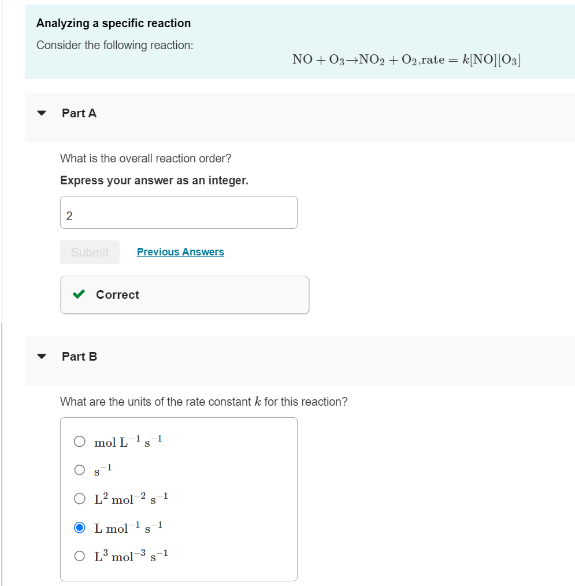Choose the s⁻¹ only units option
This screenshot has width=575, height=586.
point(80,470)
